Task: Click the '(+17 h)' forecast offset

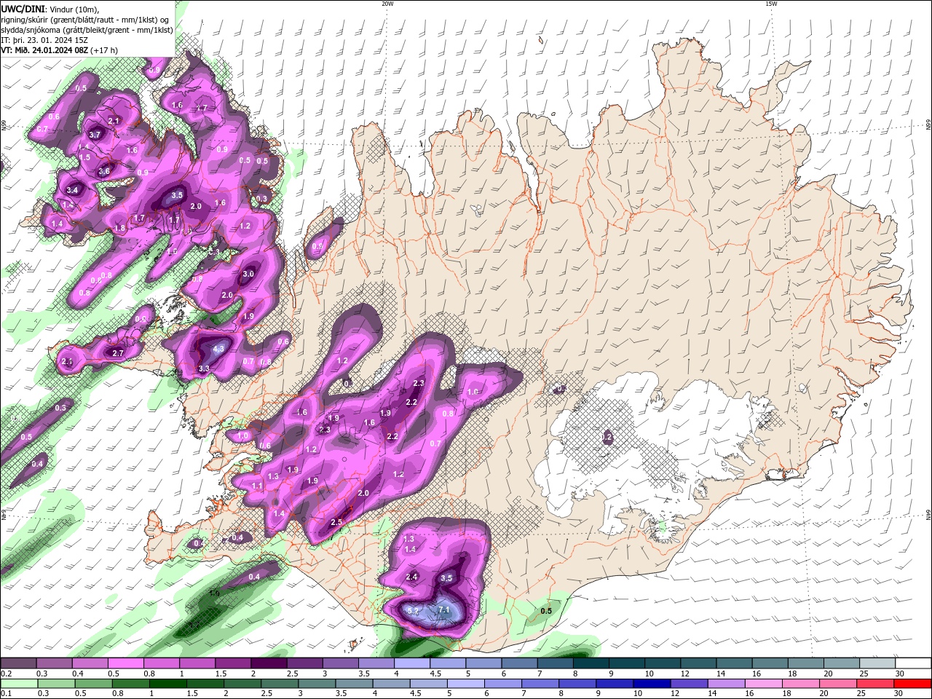Action: tap(105, 50)
